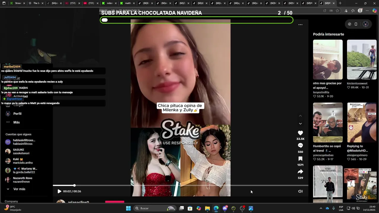Open a new browser tab
This screenshot has width=379, height=213.
click(340, 3)
